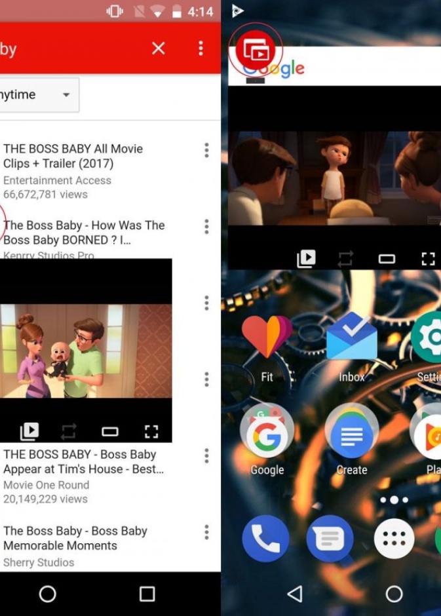Open the Google folder
Image resolution: width=441 pixels, height=616 pixels.
267,440
